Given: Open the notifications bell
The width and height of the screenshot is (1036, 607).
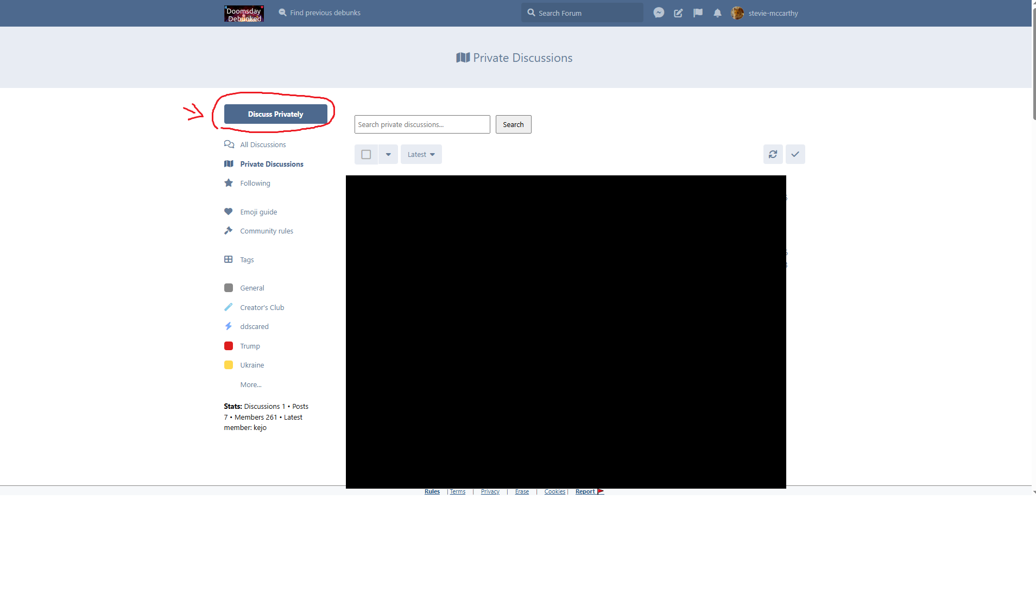Looking at the screenshot, I should 717,13.
